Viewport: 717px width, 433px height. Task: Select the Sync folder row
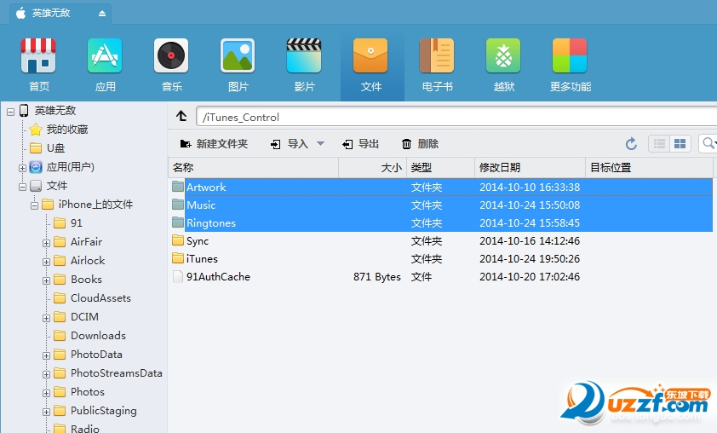pos(442,240)
